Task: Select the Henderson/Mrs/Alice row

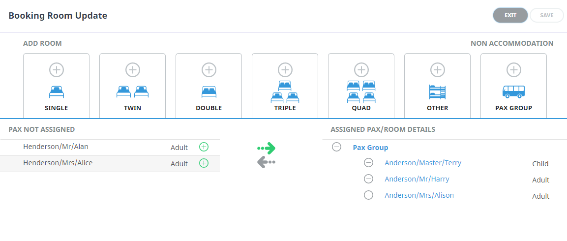Action: click(x=110, y=164)
